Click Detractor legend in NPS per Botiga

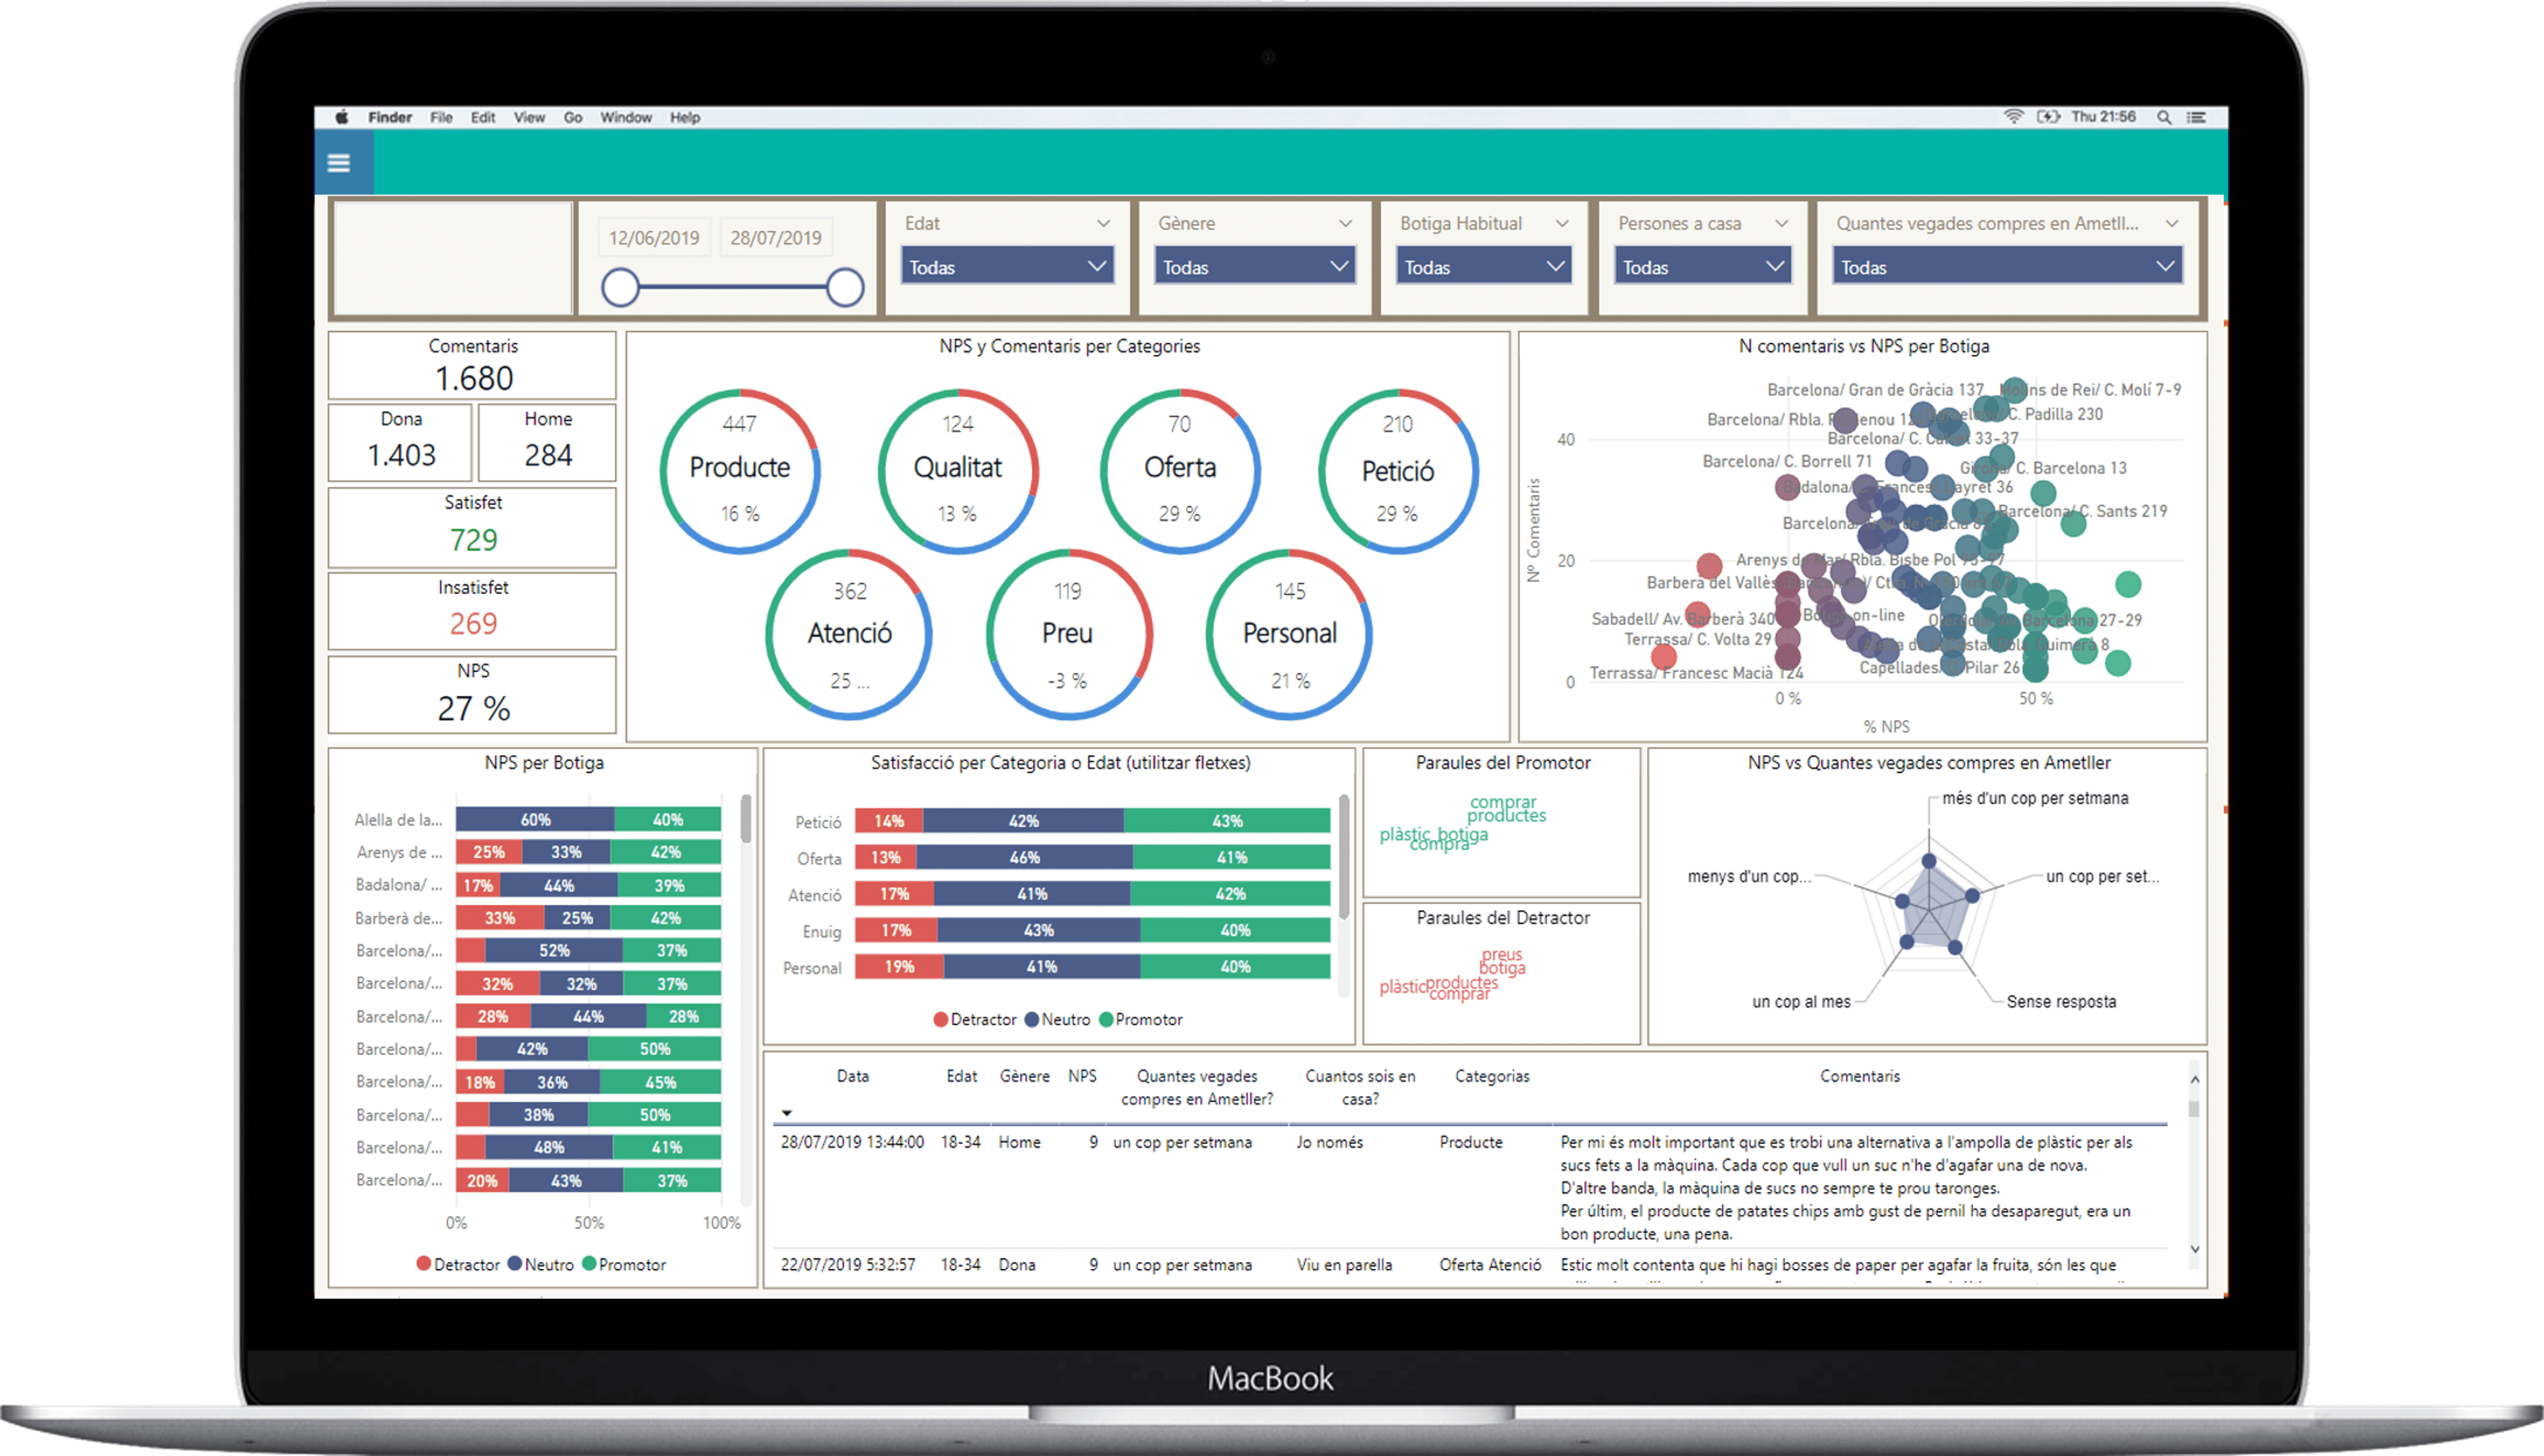458,1264
